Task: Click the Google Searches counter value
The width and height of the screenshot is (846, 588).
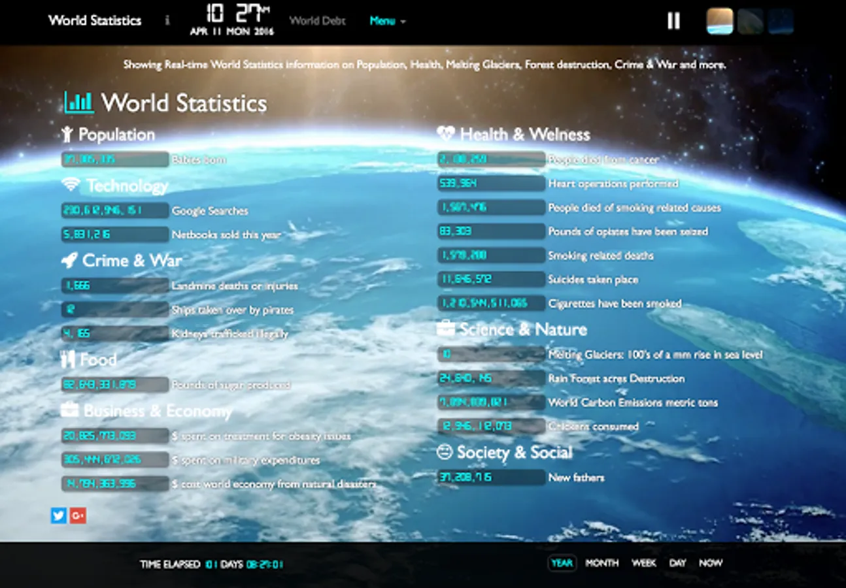Action: (x=115, y=210)
